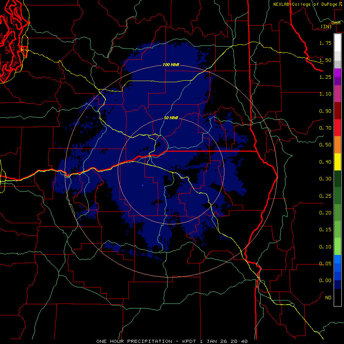Click the small light-blue precipitation pixel on radar

[x=143, y=185]
